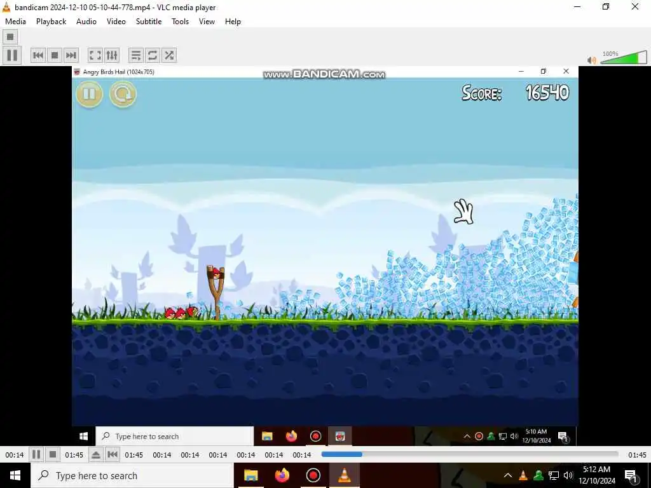The height and width of the screenshot is (488, 651).
Task: Adjust the green volume slider
Action: [623, 57]
